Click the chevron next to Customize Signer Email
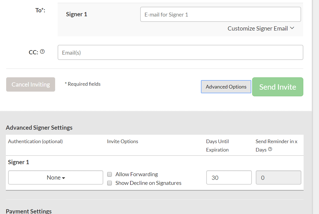Image resolution: width=319 pixels, height=214 pixels. (292, 28)
